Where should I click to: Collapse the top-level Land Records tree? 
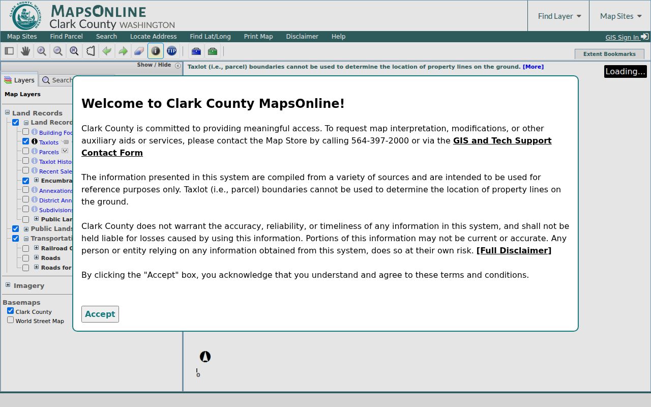click(8, 112)
